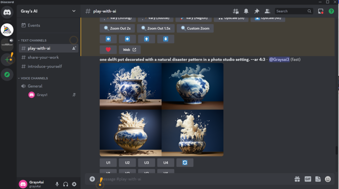The image size is (339, 189).
Task: Open notification settings bell icon
Action: coord(246,11)
